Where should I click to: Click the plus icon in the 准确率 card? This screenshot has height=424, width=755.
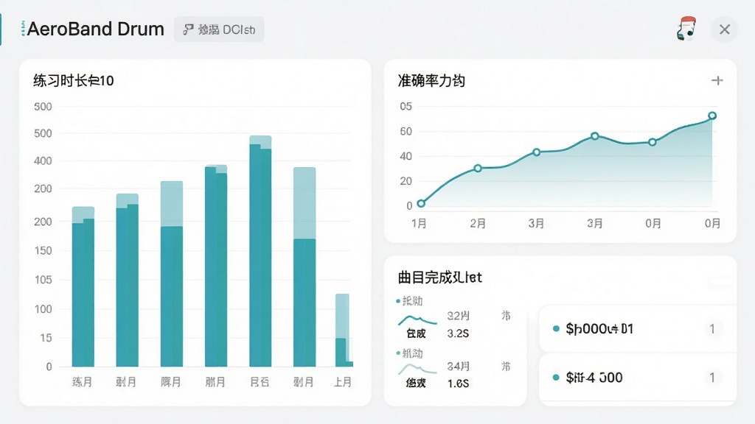(717, 81)
